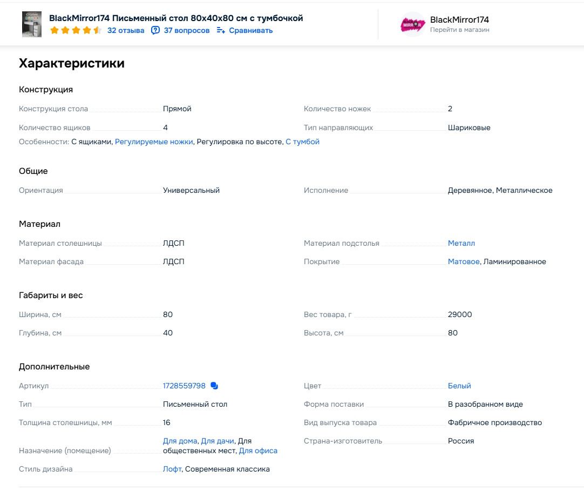
Task: Click the compare list icon
Action: coord(221,31)
